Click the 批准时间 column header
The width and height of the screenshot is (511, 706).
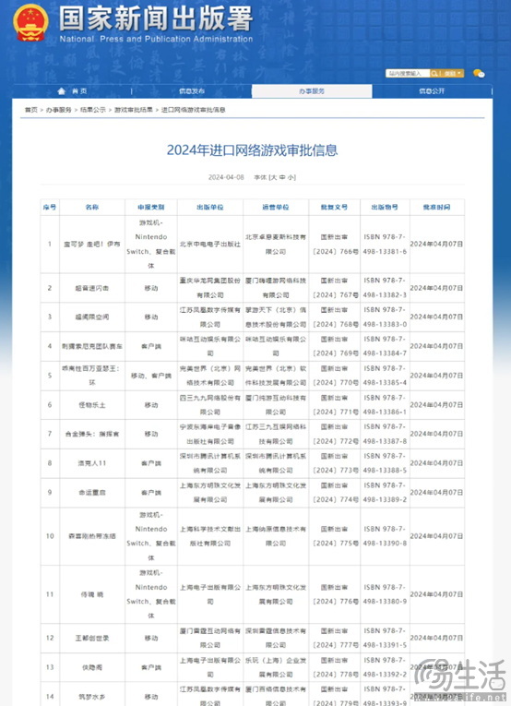436,207
